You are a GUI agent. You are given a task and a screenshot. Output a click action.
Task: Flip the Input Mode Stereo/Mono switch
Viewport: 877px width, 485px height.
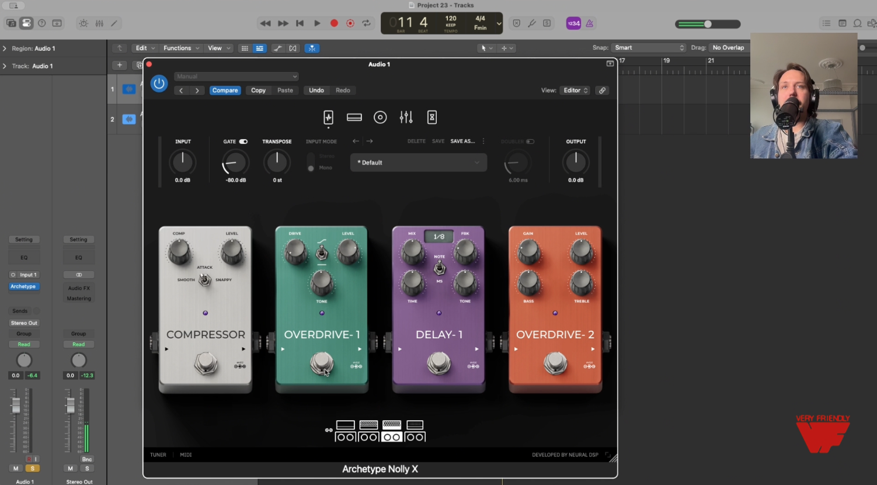click(x=311, y=162)
